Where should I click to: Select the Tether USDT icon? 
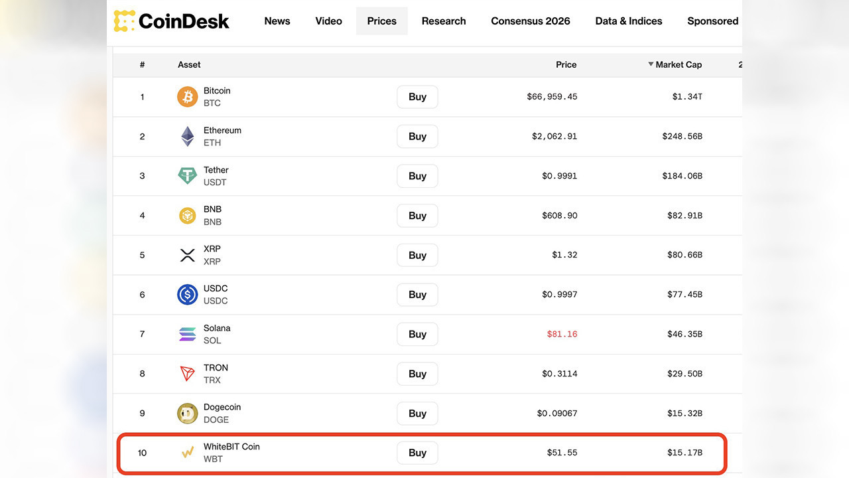(186, 176)
